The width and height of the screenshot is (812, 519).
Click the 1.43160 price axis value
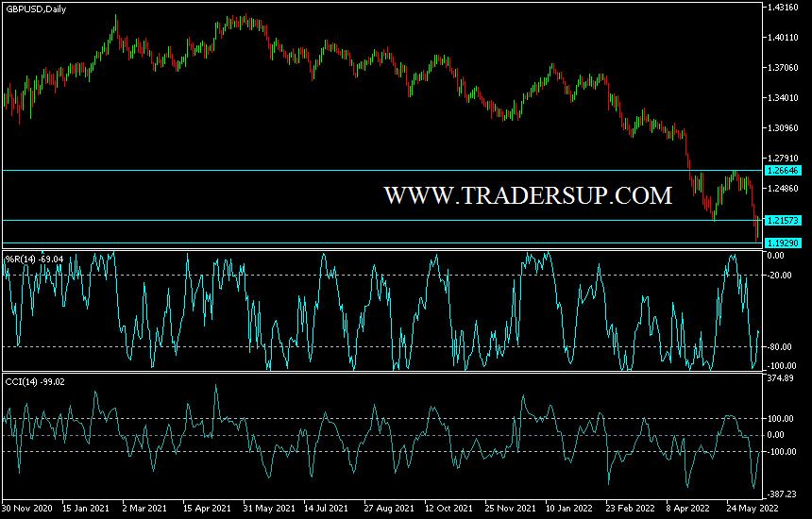point(784,8)
